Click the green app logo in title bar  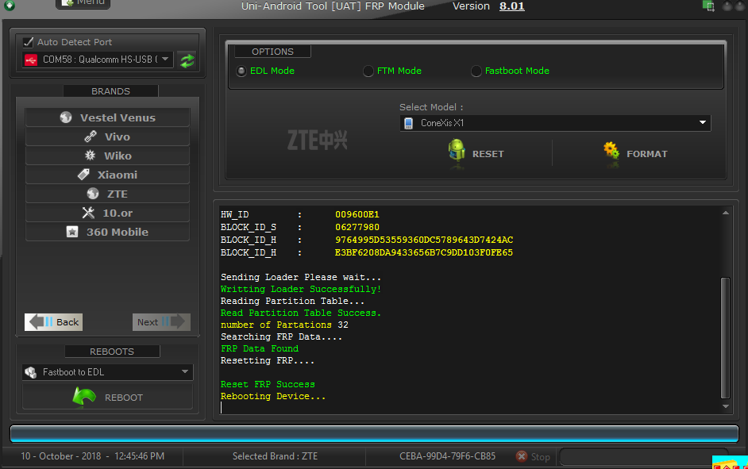point(9,6)
